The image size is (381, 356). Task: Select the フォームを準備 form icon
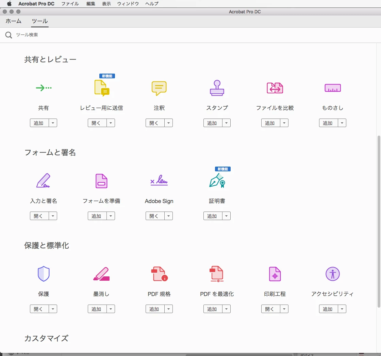(101, 181)
